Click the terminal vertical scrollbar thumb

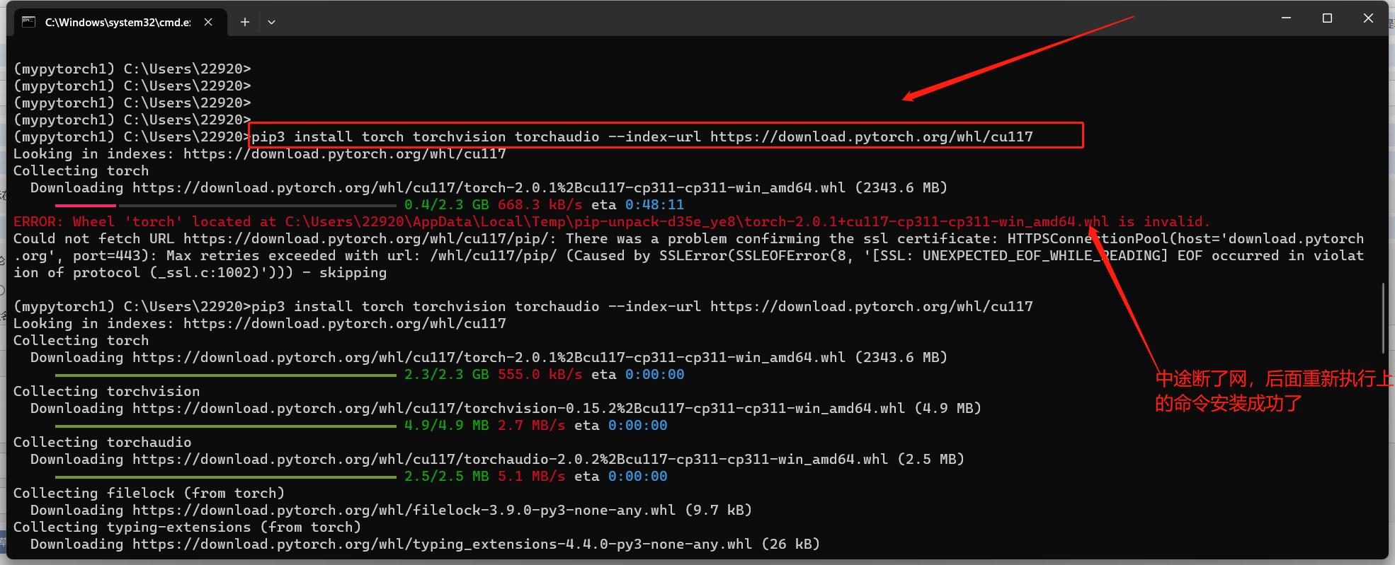[1383, 318]
